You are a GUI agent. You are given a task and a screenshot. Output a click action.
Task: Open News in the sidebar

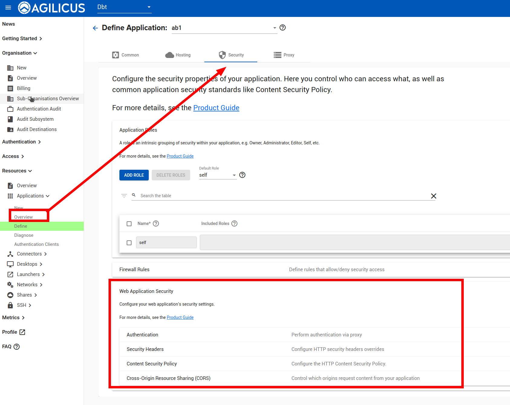(x=8, y=24)
